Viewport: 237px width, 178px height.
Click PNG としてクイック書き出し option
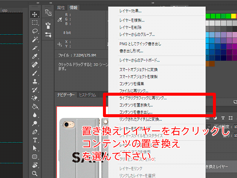140,44
